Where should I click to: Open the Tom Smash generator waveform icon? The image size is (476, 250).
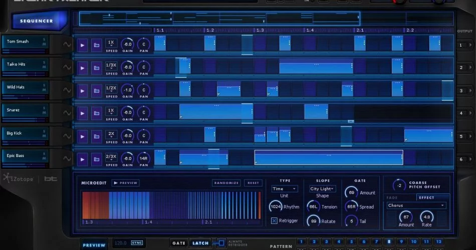[x=67, y=45]
